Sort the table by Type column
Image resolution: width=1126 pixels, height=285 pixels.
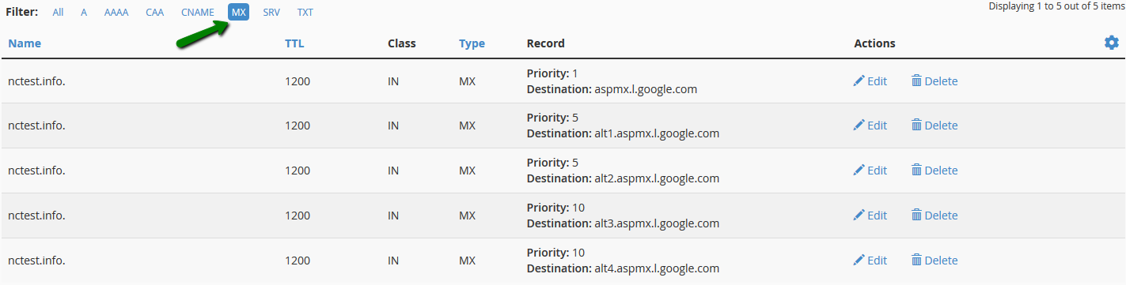472,43
